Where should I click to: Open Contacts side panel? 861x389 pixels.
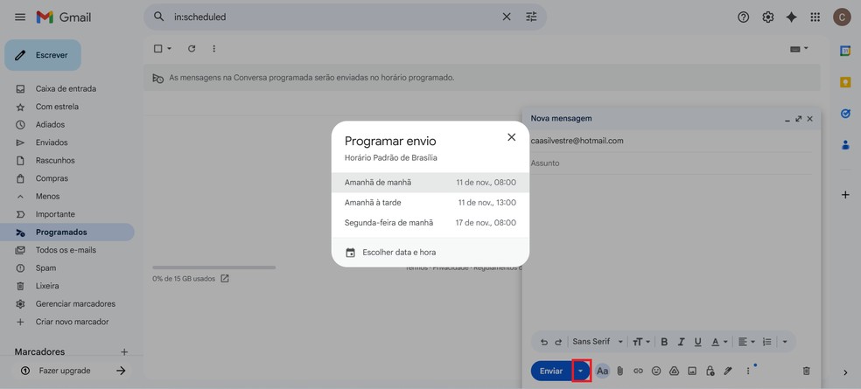[845, 145]
